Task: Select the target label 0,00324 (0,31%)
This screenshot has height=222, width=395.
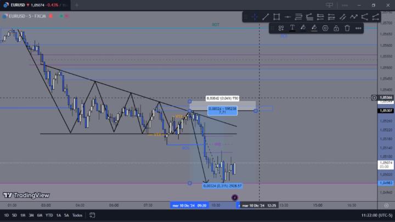Action: click(222, 186)
